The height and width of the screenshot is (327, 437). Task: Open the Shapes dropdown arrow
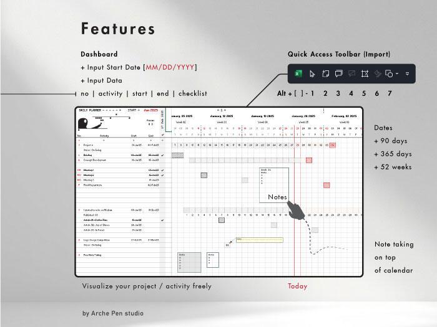(x=397, y=73)
